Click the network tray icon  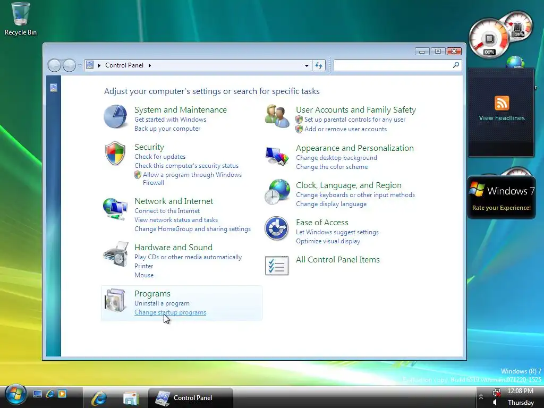click(x=497, y=393)
